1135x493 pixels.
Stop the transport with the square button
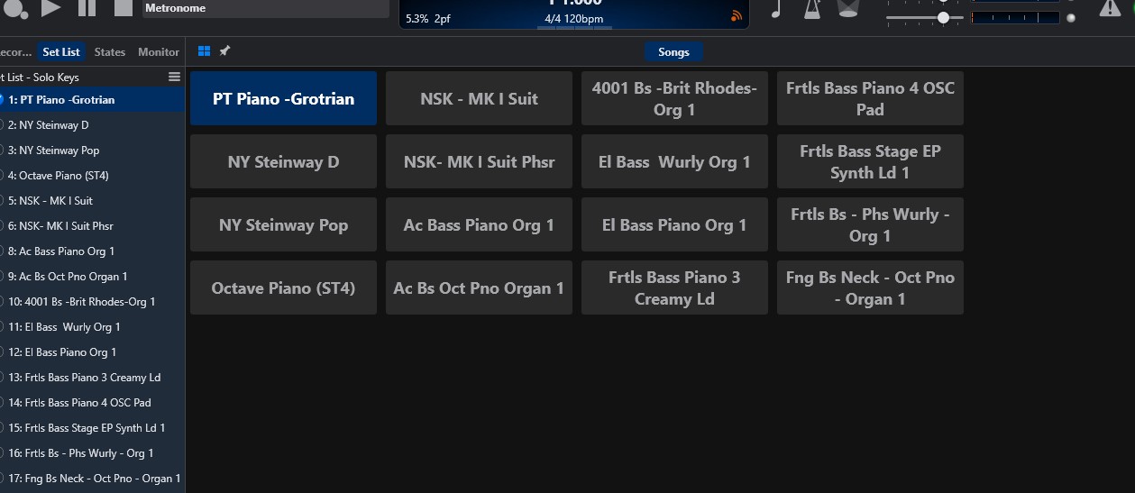124,8
